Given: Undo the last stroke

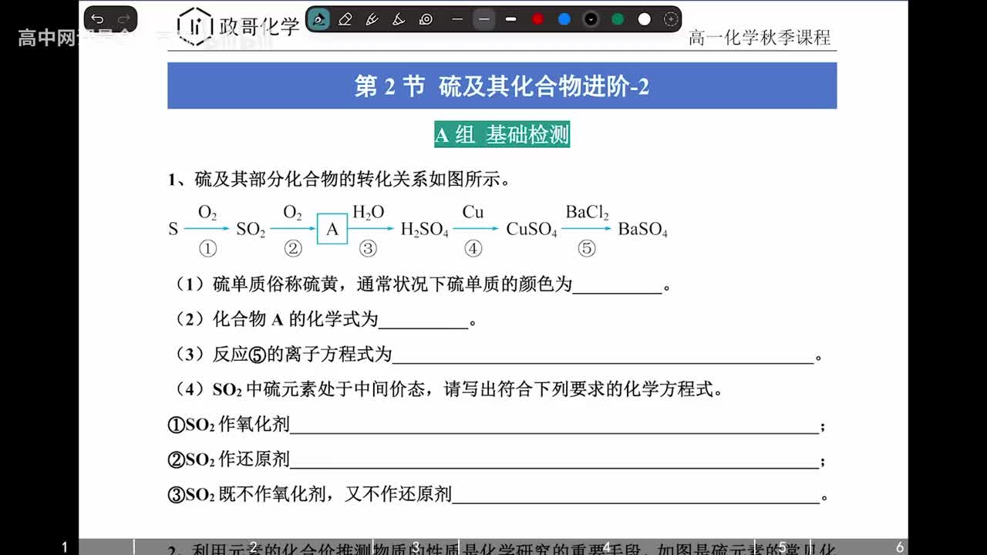Looking at the screenshot, I should coord(97,19).
